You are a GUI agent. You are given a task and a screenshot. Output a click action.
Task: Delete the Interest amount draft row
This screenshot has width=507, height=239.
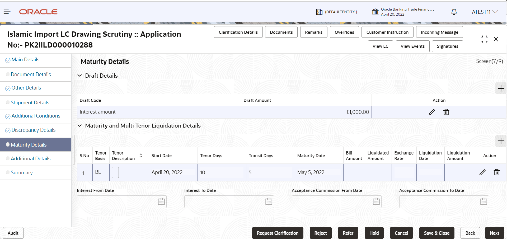(x=446, y=112)
